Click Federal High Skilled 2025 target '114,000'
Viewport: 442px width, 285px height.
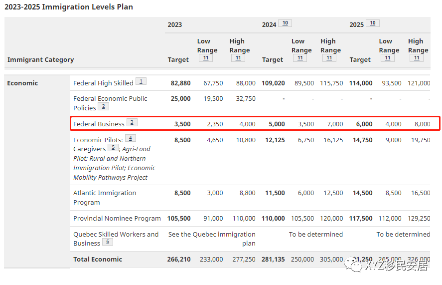[361, 83]
